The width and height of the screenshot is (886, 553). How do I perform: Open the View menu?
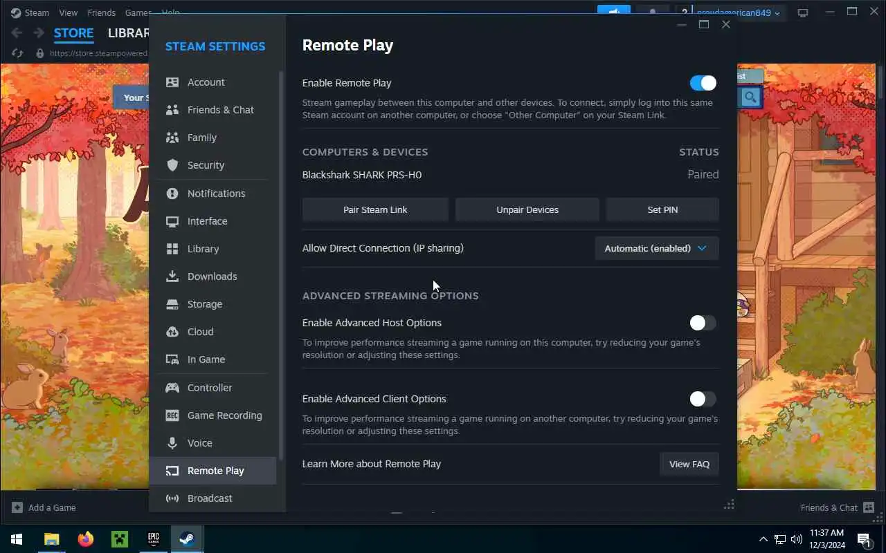tap(69, 12)
